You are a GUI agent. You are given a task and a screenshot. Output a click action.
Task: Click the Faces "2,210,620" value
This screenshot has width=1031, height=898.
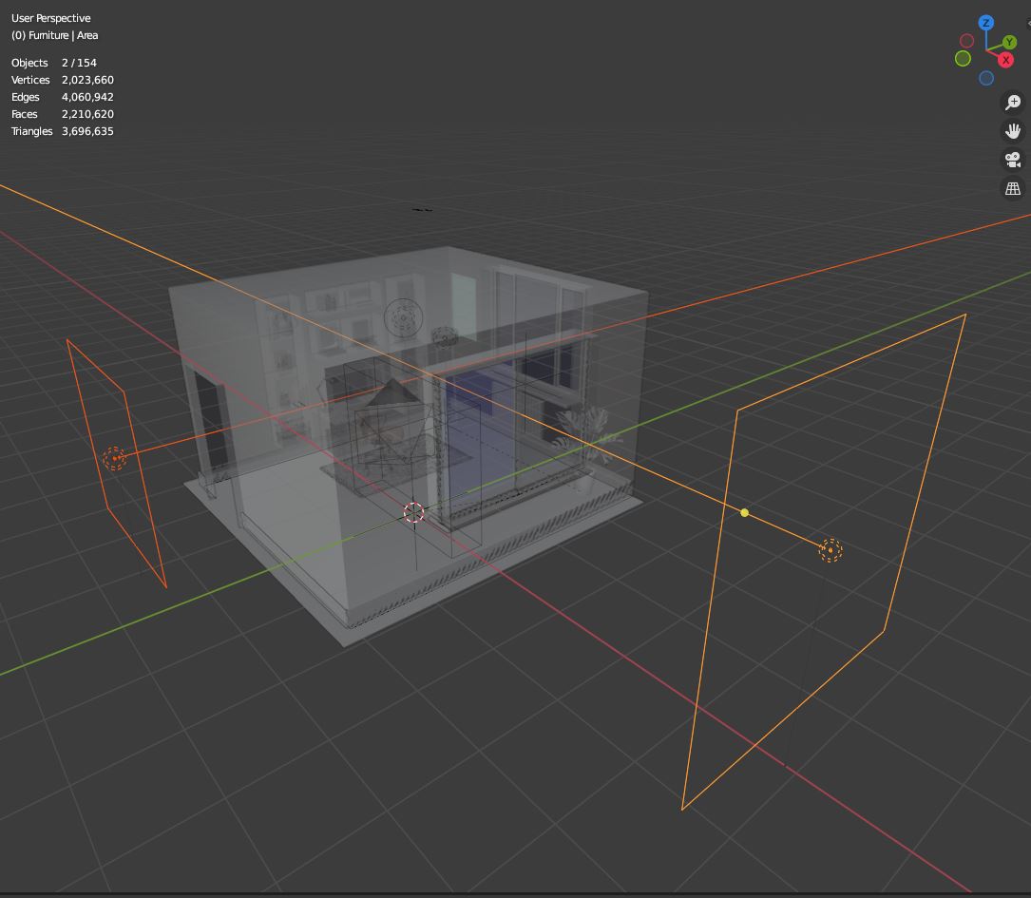click(87, 114)
